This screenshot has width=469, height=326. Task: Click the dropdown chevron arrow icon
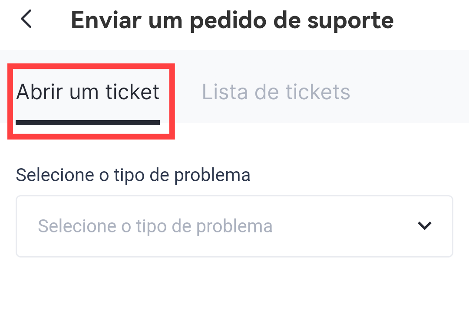pos(424,225)
